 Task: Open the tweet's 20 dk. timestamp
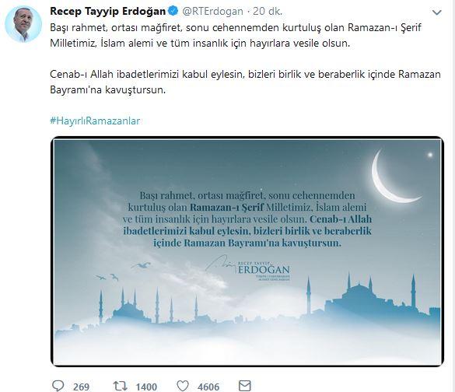(x=268, y=12)
